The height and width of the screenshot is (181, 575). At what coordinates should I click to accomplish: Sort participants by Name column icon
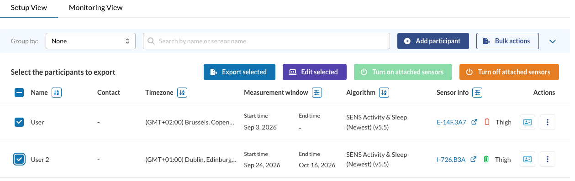(57, 93)
